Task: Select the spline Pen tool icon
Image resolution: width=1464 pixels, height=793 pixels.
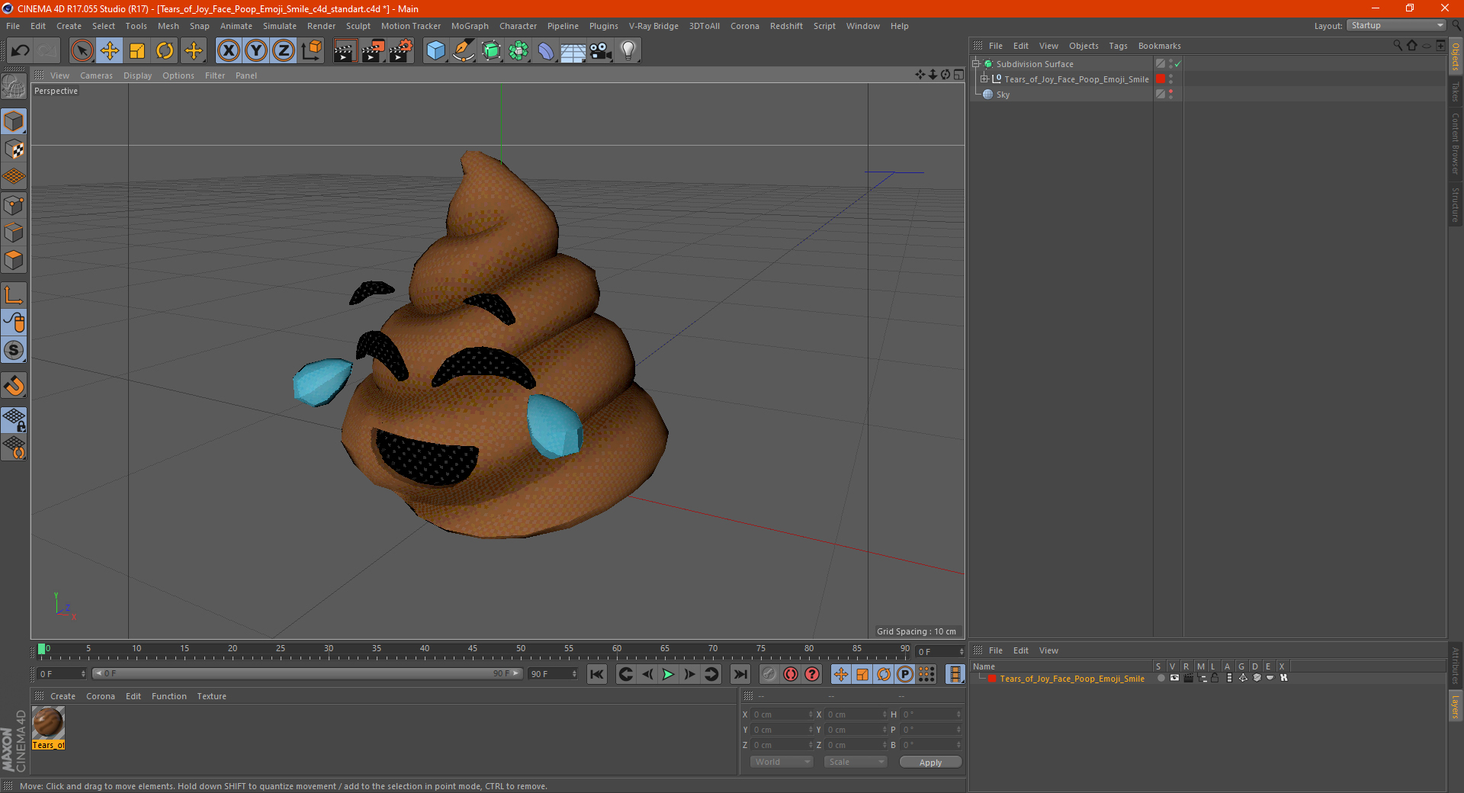Action: 464,51
